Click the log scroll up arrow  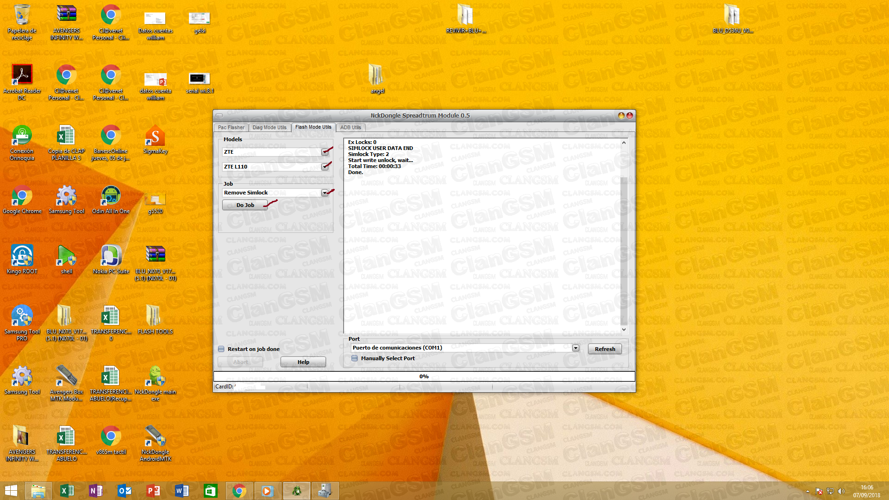pos(624,143)
